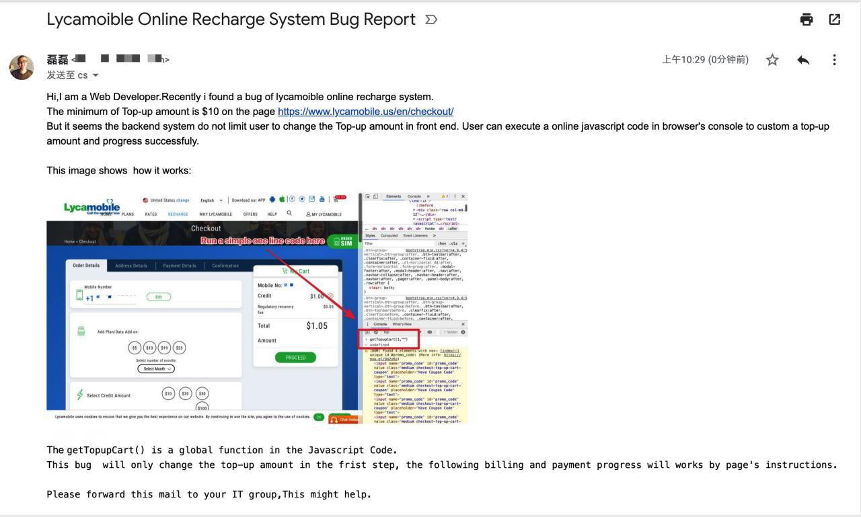The image size is (861, 517).
Task: Choose the $20 credit amount option
Action: click(186, 394)
